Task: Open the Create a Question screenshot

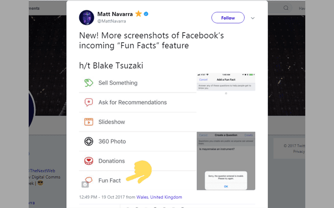Action: [x=226, y=162]
